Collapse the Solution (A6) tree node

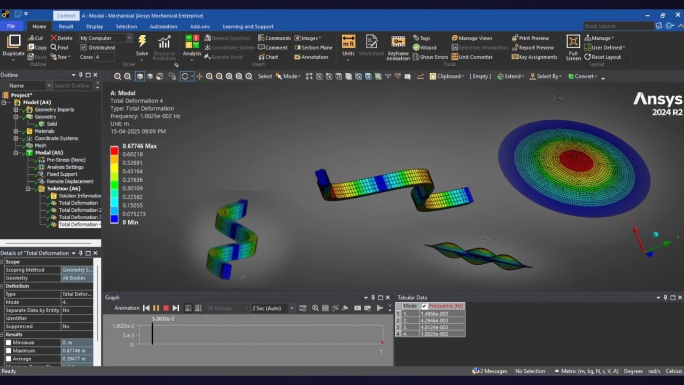pyautogui.click(x=28, y=189)
